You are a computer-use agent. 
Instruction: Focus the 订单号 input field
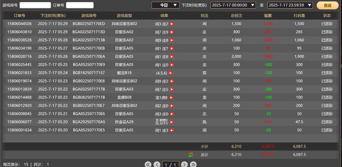(80, 5)
